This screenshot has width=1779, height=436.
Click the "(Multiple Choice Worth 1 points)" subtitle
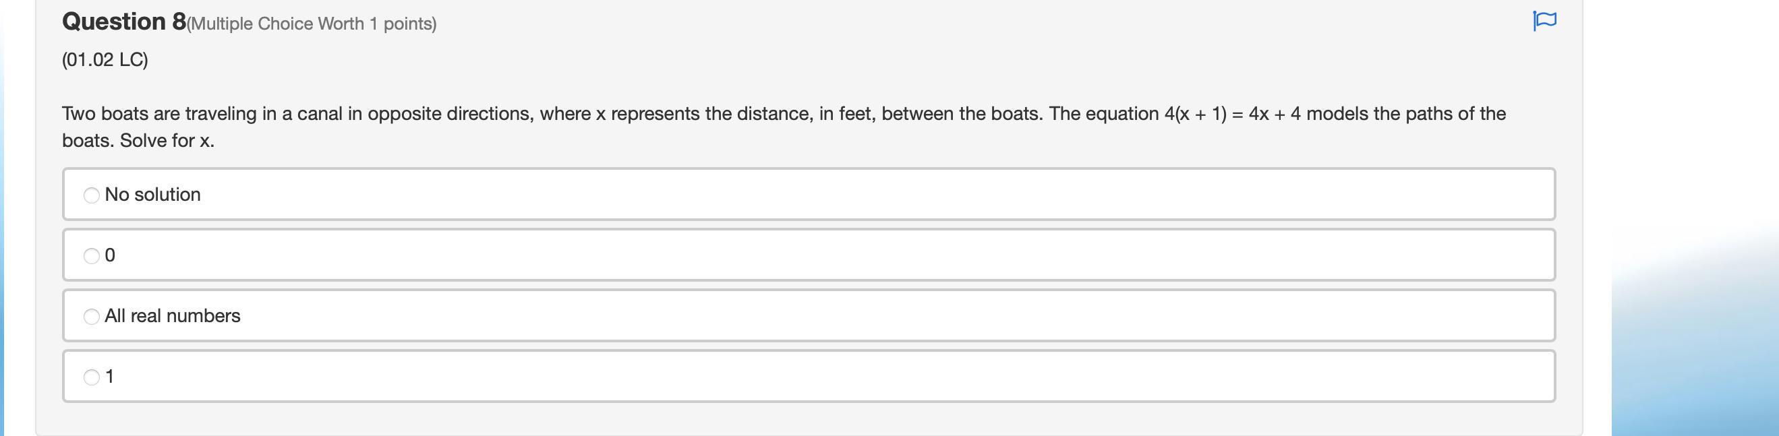312,24
